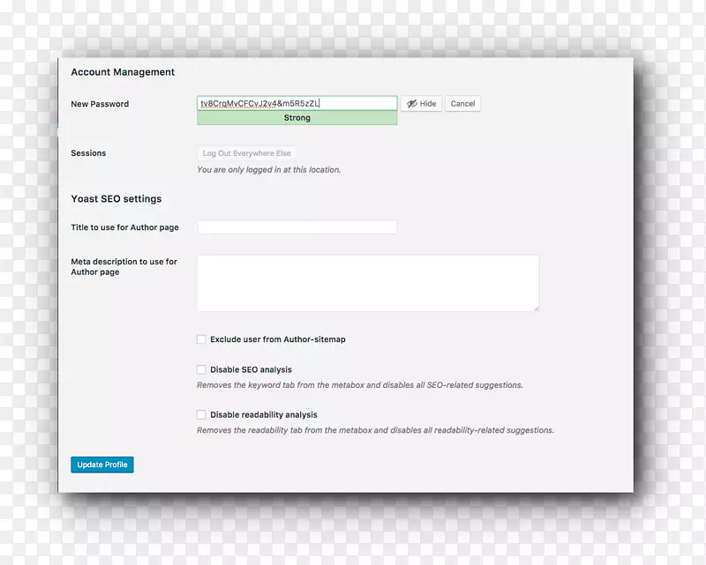Screen dimensions: 706x565
Task: Select the Account Management heading
Action: coord(123,72)
